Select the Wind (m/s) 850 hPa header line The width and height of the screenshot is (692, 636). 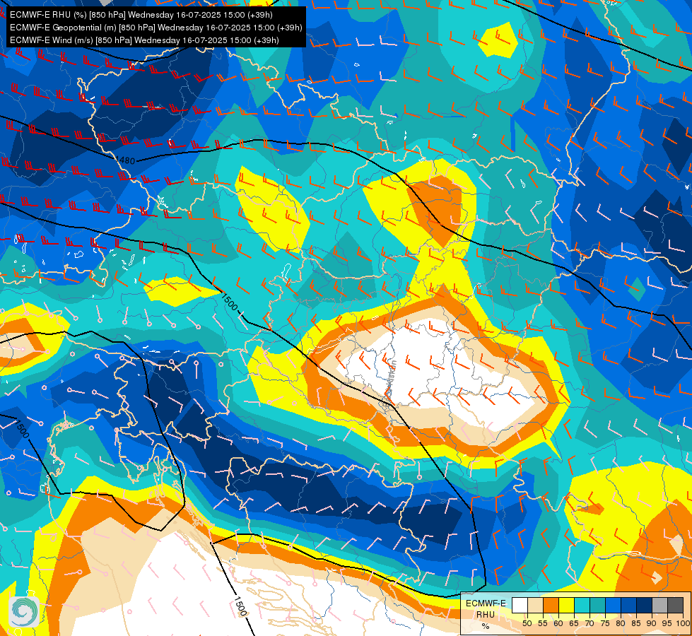coord(144,40)
